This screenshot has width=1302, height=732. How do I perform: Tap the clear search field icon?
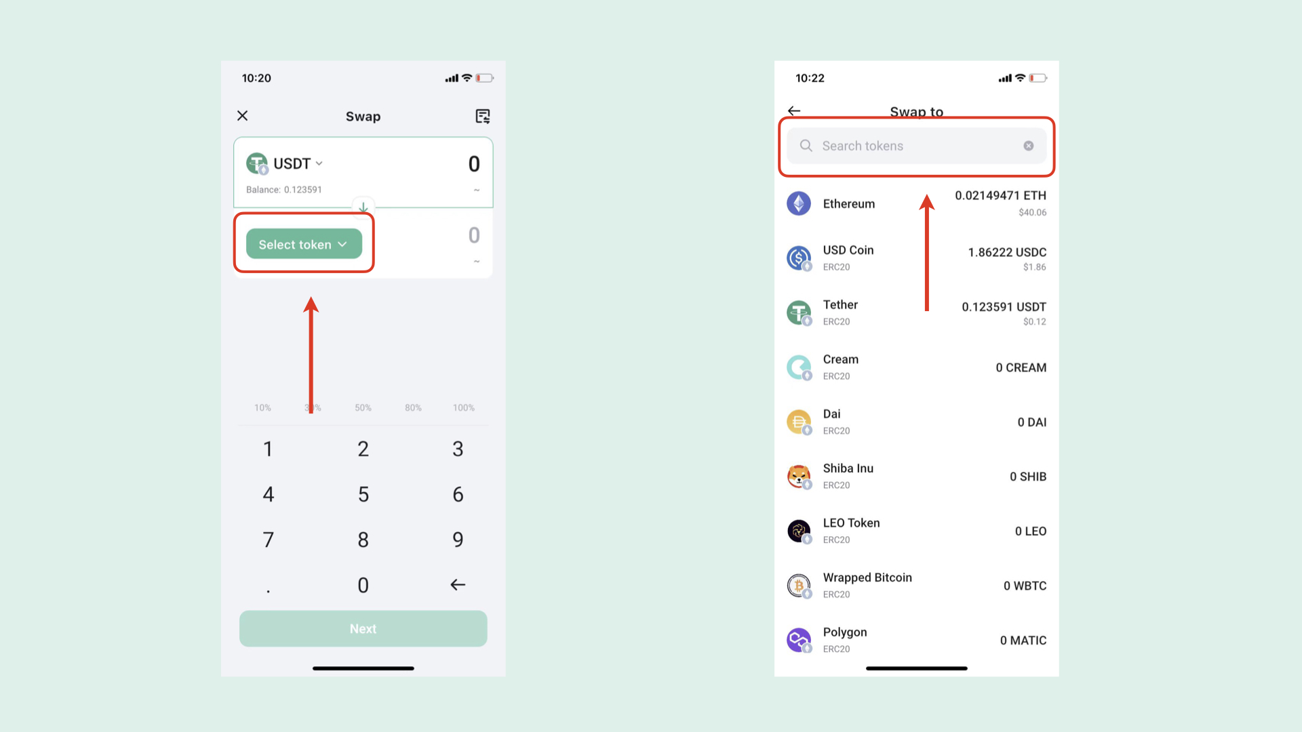[x=1029, y=145]
